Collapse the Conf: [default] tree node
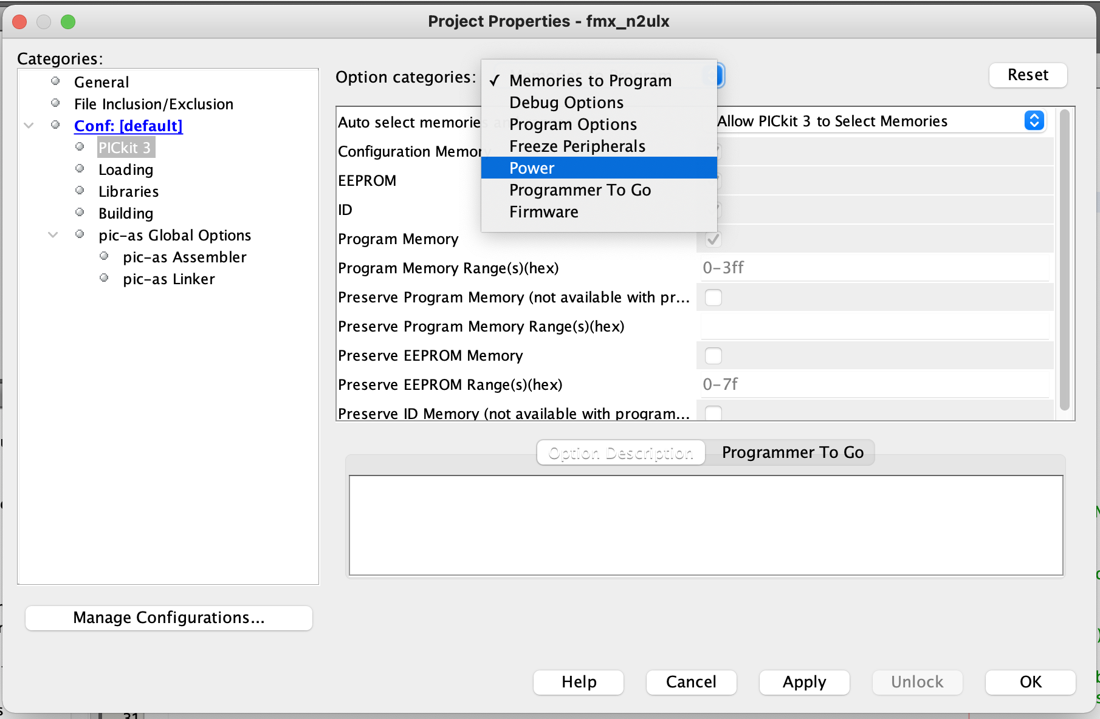The height and width of the screenshot is (719, 1100). coord(29,126)
